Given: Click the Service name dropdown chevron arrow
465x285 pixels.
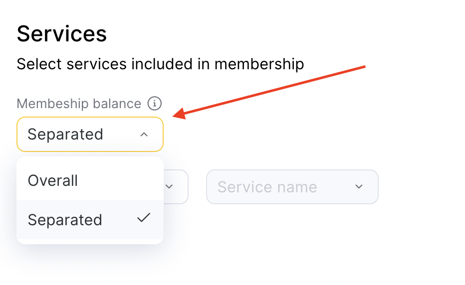Looking at the screenshot, I should click(359, 187).
